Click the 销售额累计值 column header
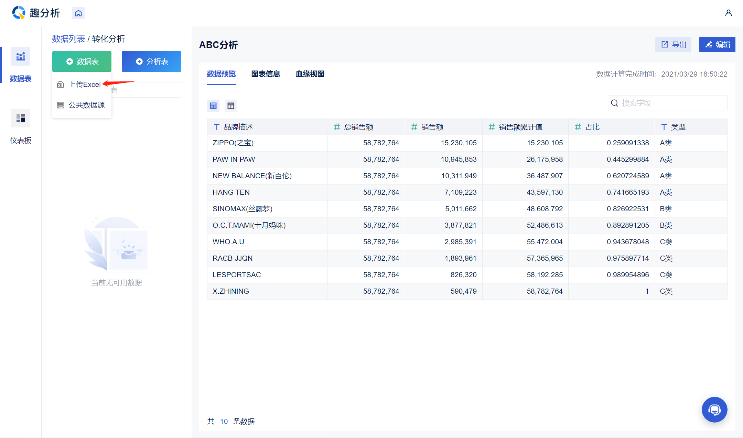This screenshot has width=743, height=438. click(x=520, y=127)
